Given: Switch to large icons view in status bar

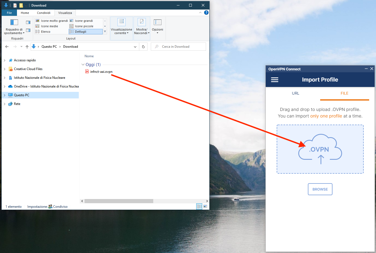Looking at the screenshot, I should coord(205,206).
